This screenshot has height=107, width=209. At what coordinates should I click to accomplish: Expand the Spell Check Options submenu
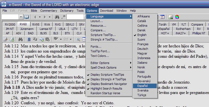[x=109, y=68]
